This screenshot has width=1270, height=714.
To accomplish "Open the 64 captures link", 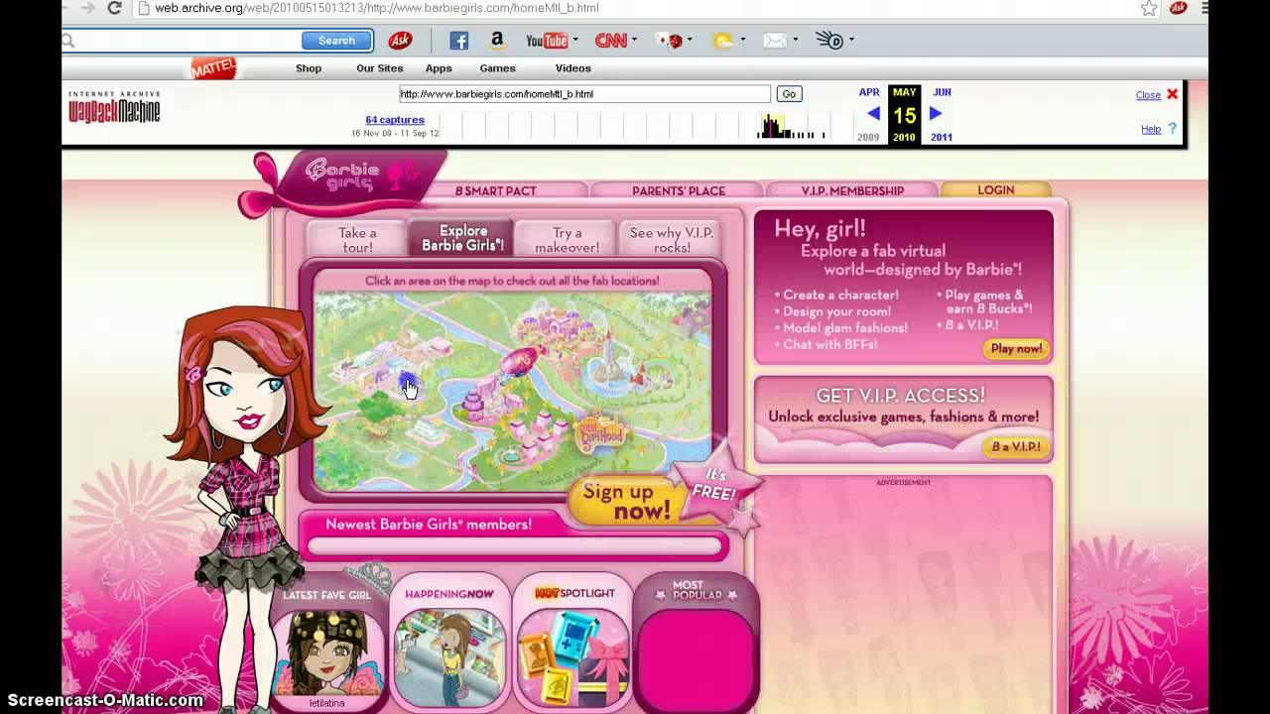I will coord(395,120).
